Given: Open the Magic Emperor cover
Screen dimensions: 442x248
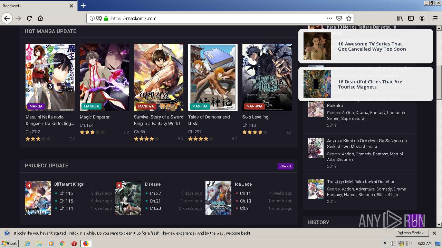Looking at the screenshot, I should (104, 77).
